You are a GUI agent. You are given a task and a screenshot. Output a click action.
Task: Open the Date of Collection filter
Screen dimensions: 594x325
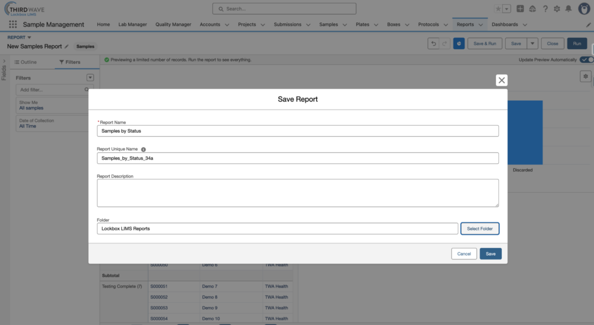(x=52, y=123)
